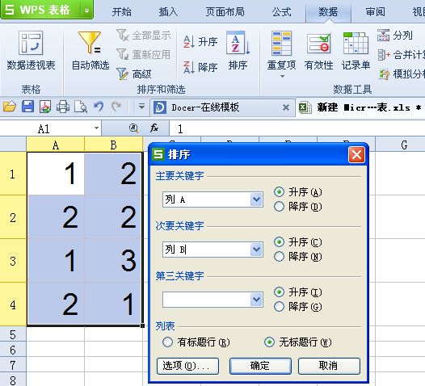Click Reapply (重新应用) filter icon
Screen dimensions: 425x386
tap(123, 54)
